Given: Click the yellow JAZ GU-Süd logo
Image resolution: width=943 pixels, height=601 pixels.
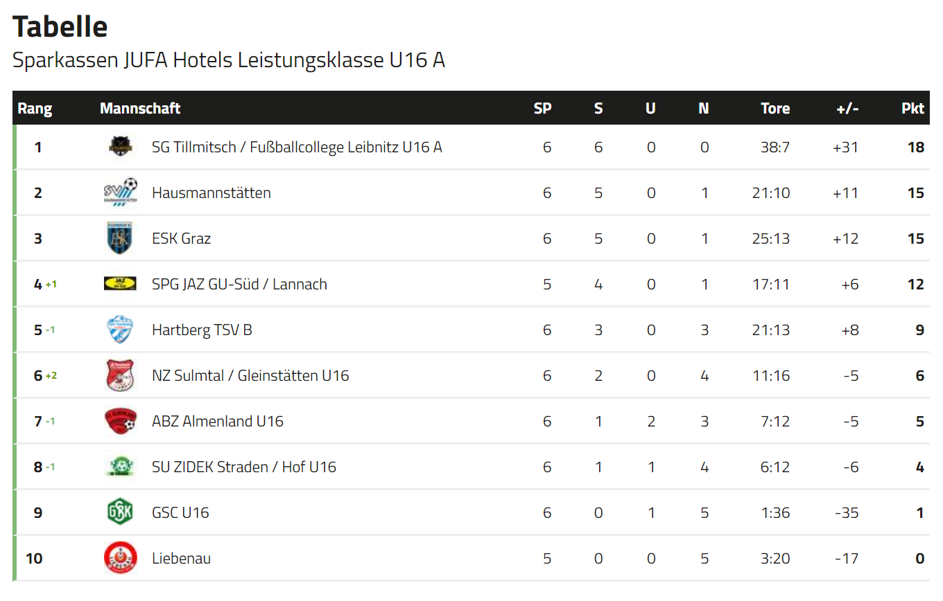Looking at the screenshot, I should [120, 283].
